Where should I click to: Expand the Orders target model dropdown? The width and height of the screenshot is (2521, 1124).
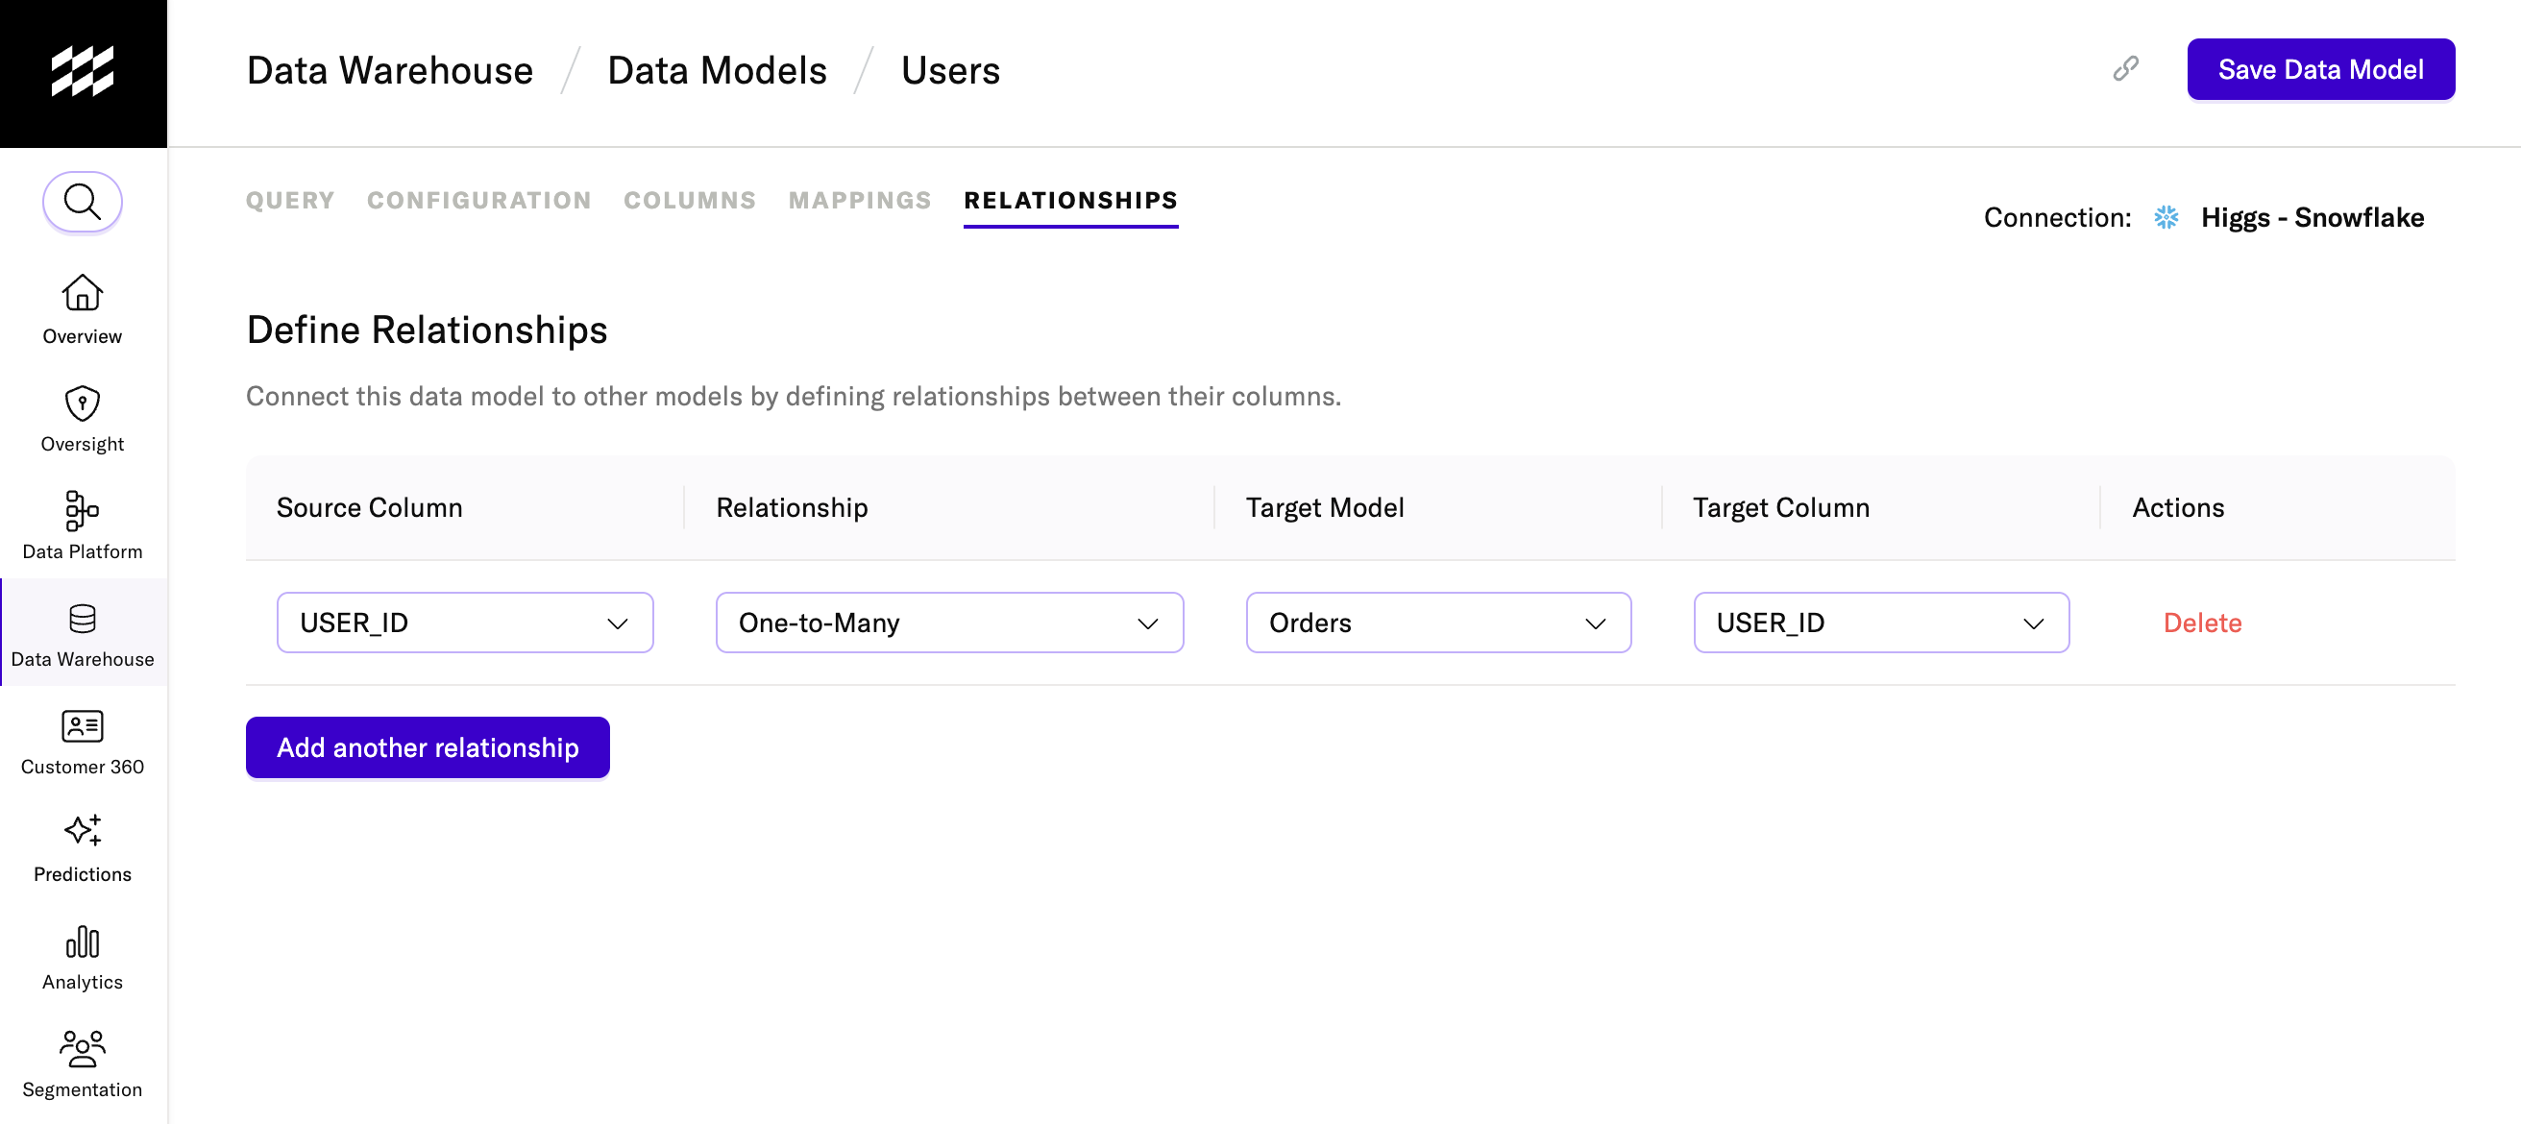tap(1436, 623)
